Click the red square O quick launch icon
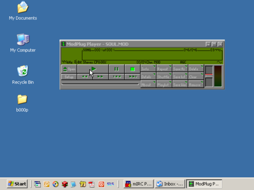 pyautogui.click(x=102, y=184)
